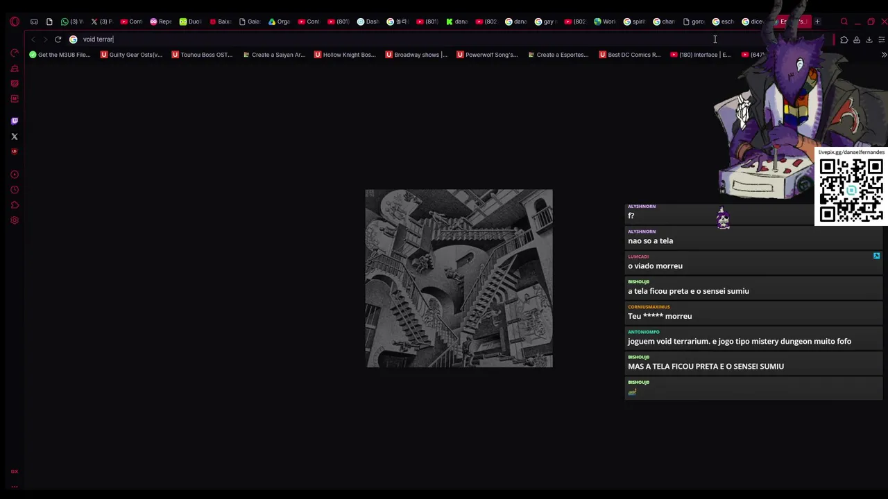Open 'Touhou Boss OST...' bookmark
This screenshot has width=888, height=499.
click(x=203, y=55)
